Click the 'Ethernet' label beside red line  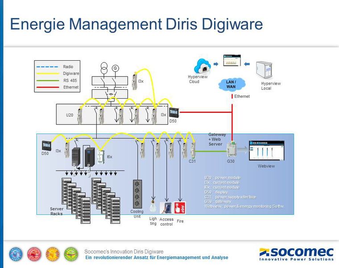pyautogui.click(x=242, y=96)
